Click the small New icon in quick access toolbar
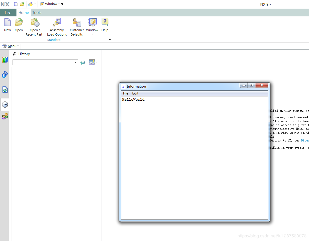This screenshot has height=241, width=309. pyautogui.click(x=16, y=4)
